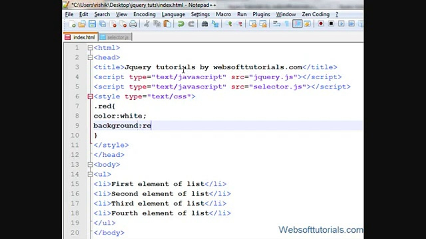Click the jquery.js script line

(218, 77)
